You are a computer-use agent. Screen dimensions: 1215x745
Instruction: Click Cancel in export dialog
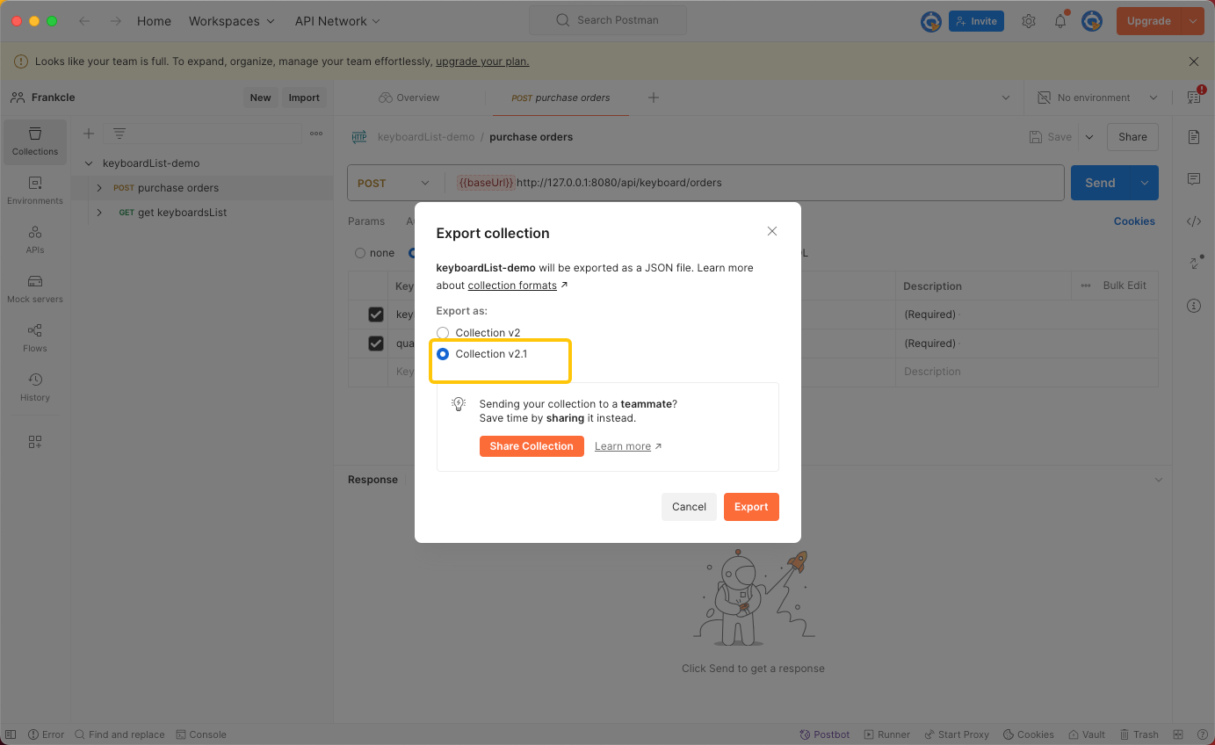click(x=689, y=507)
